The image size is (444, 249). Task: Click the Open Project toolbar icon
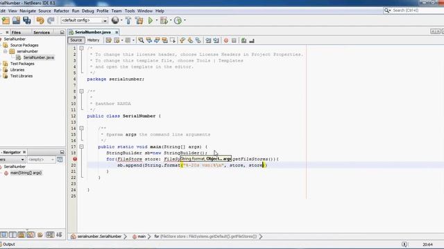[x=16, y=20]
